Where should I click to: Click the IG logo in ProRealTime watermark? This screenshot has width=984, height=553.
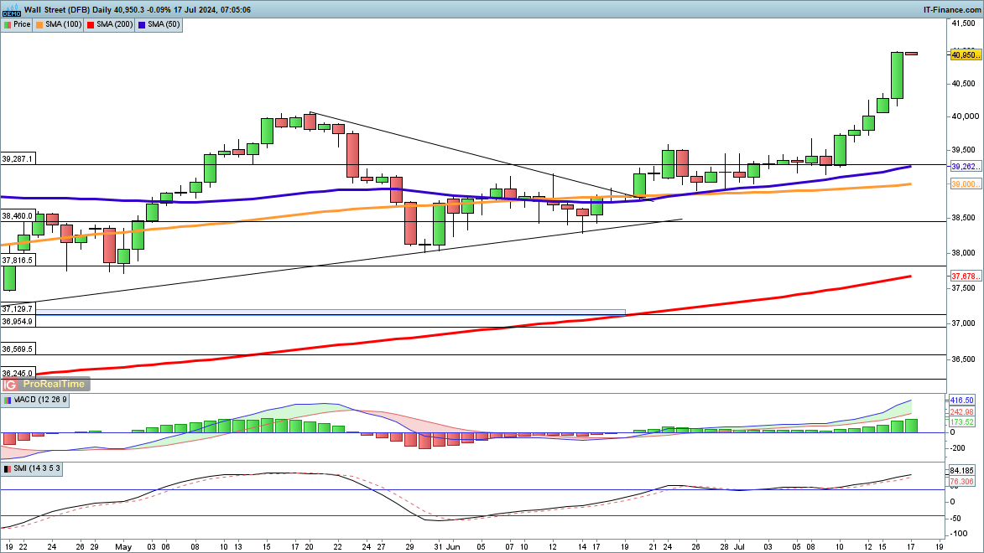10,384
